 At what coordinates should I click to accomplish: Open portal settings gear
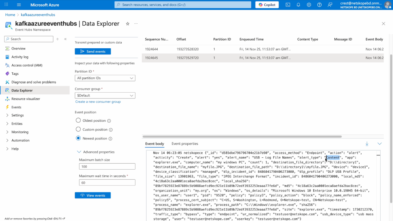[x=309, y=5]
